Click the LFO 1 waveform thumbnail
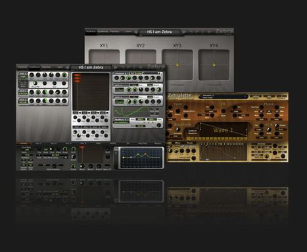The image size is (307, 252). (120, 89)
